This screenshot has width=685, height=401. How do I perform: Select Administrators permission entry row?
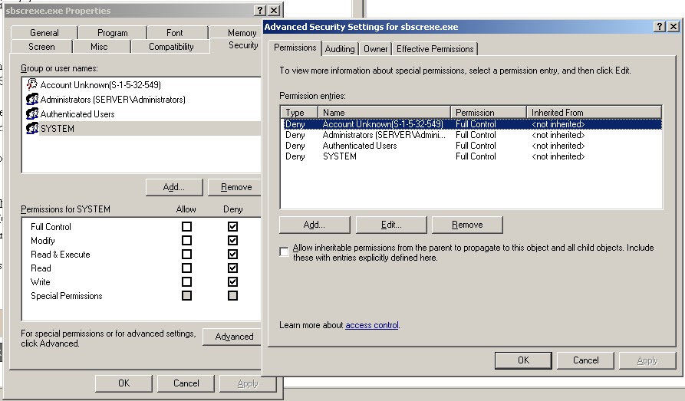(x=472, y=135)
